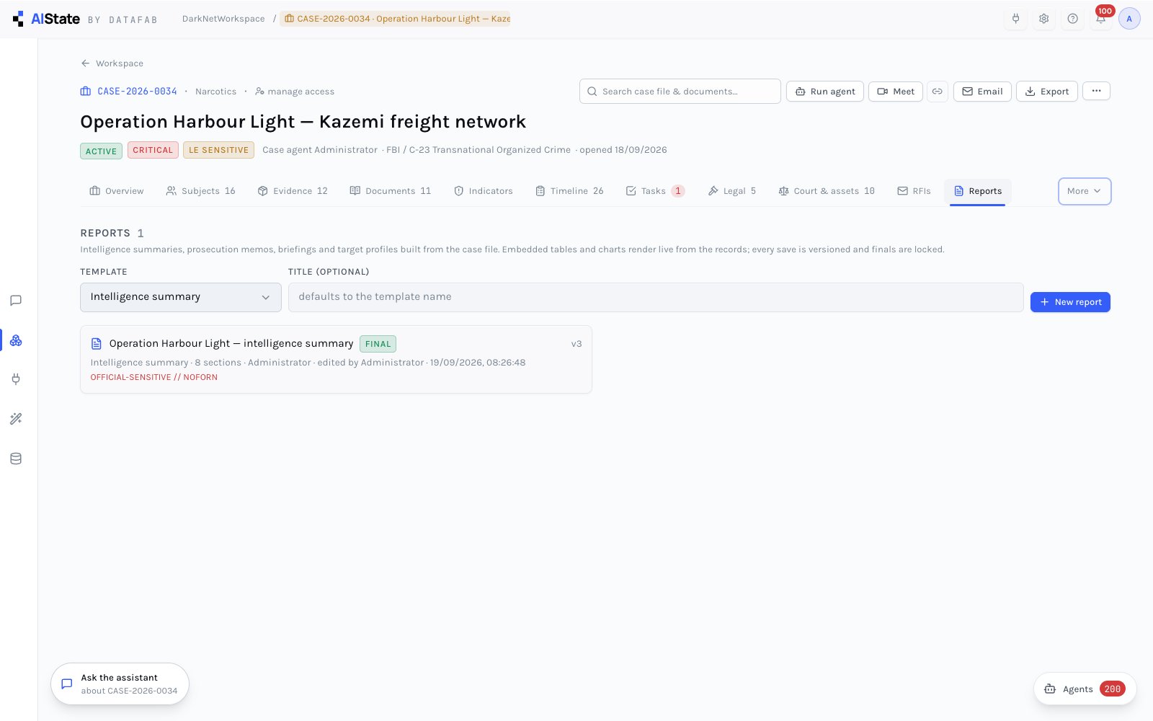Click the report Title optional field

(x=656, y=297)
